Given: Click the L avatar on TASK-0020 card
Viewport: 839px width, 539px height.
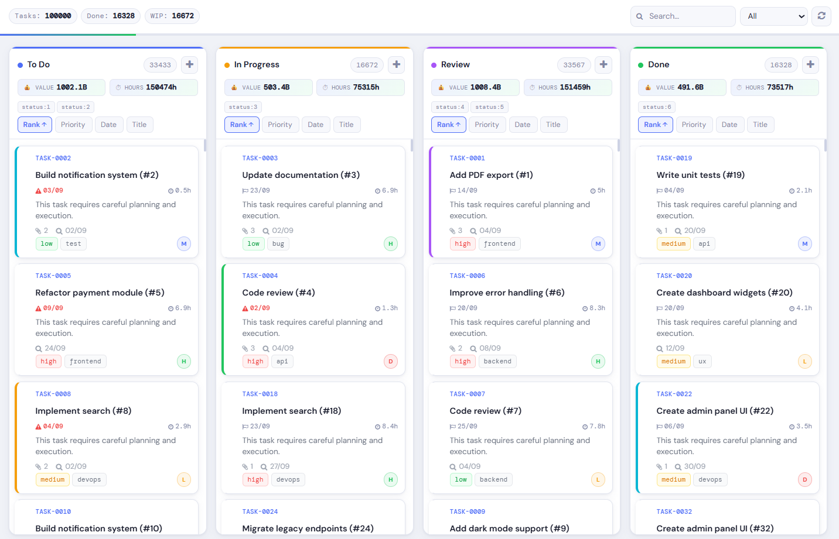Looking at the screenshot, I should tap(805, 361).
